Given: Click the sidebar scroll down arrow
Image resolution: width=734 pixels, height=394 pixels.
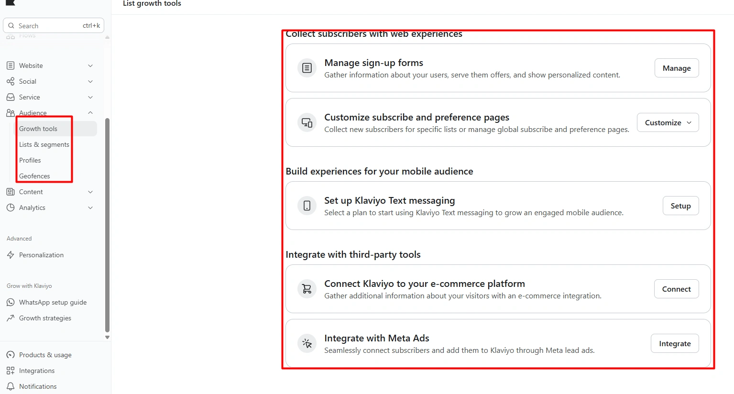Looking at the screenshot, I should (107, 337).
